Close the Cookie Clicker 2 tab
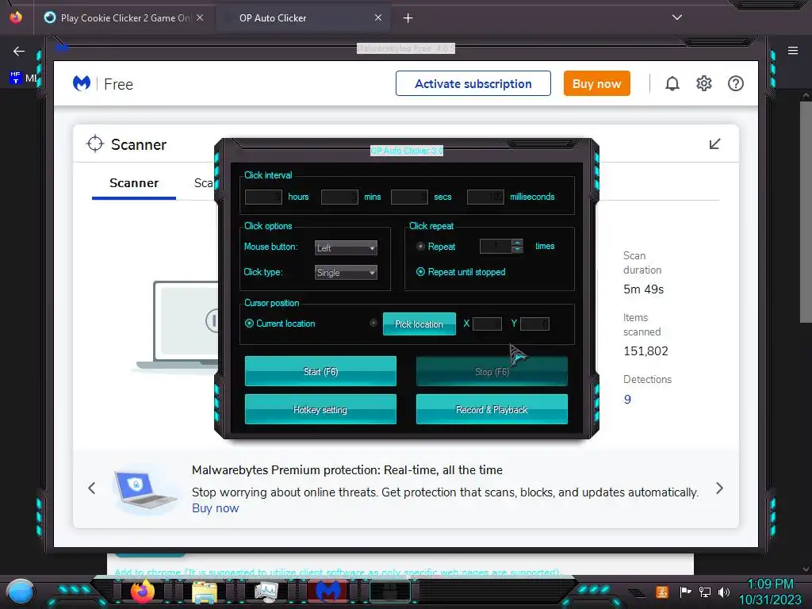812x609 pixels. [x=200, y=17]
